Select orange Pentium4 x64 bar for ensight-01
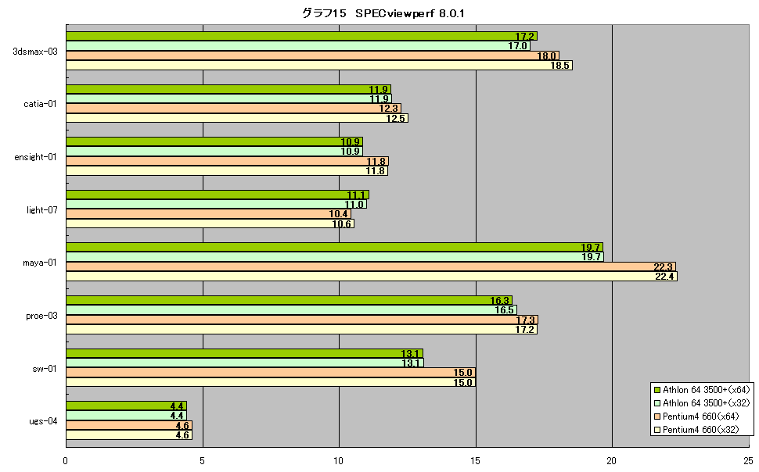Viewport: 759px width, 472px height. pos(227,161)
